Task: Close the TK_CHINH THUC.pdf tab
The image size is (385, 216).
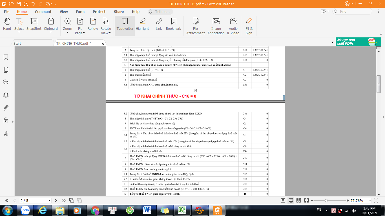Action: 103,44
